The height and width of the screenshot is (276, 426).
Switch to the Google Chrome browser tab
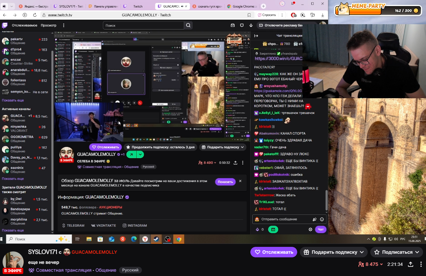click(242, 6)
